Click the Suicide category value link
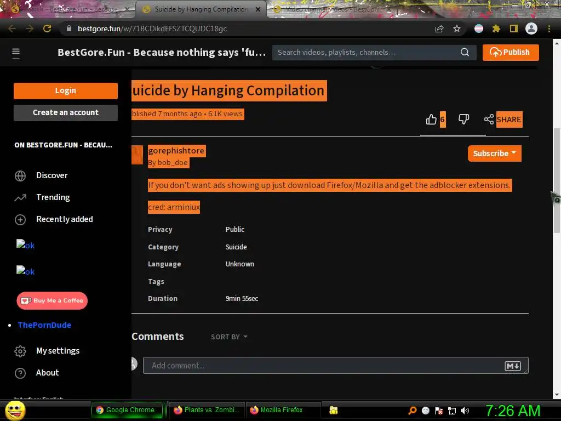The image size is (561, 421). [x=236, y=247]
